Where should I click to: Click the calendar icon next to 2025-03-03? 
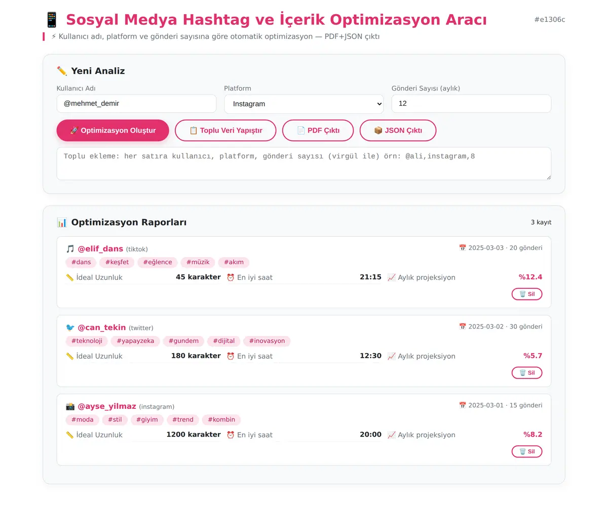pos(462,248)
